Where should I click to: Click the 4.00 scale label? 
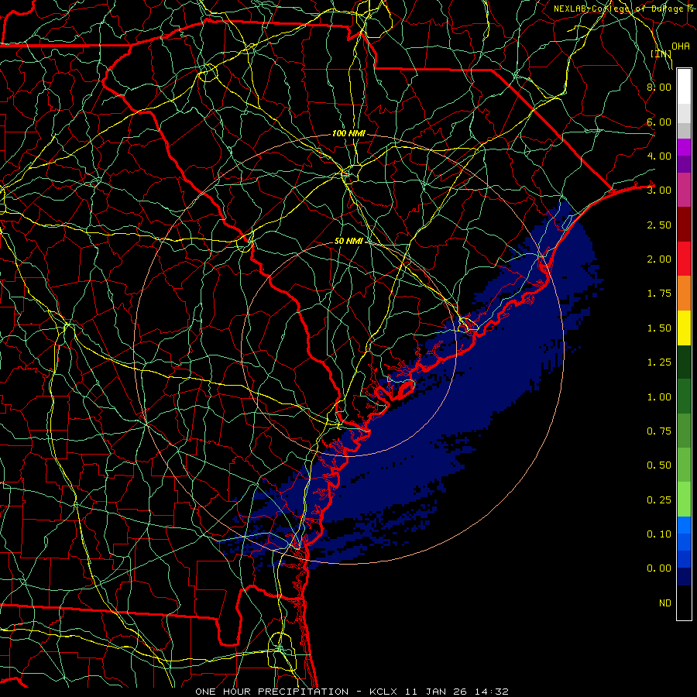tap(659, 156)
